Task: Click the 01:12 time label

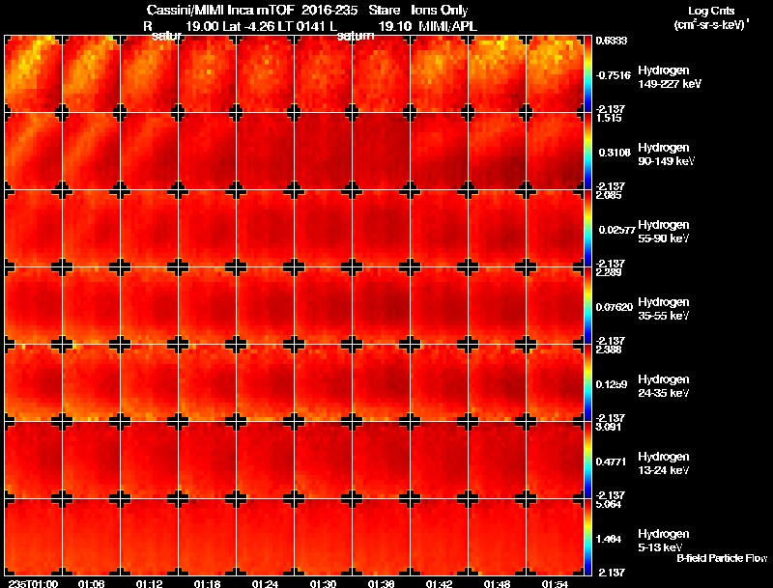Action: pyautogui.click(x=150, y=584)
